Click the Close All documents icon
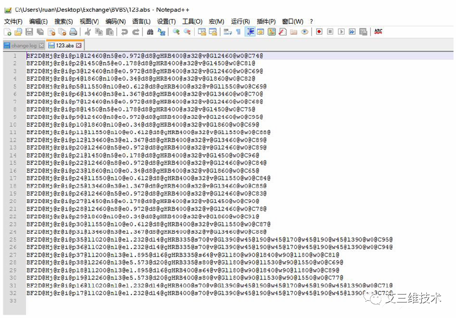 click(62, 32)
